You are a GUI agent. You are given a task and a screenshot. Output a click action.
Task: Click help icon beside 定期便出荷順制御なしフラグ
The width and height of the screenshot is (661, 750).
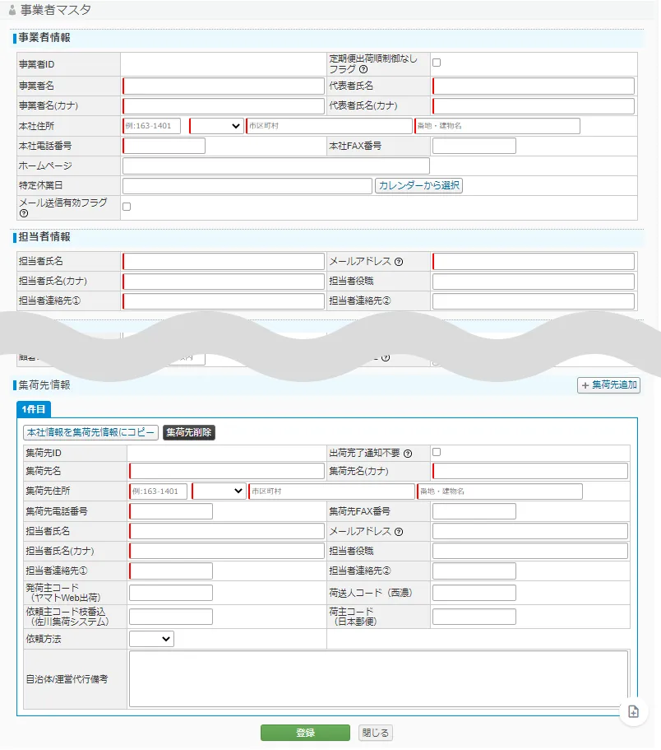pyautogui.click(x=363, y=70)
